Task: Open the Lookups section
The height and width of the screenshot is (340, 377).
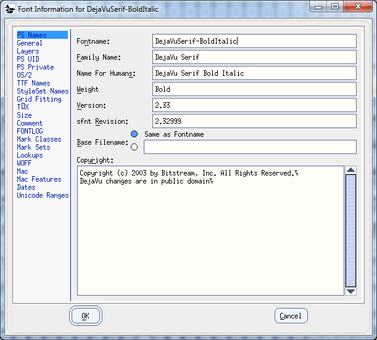Action: coord(30,155)
